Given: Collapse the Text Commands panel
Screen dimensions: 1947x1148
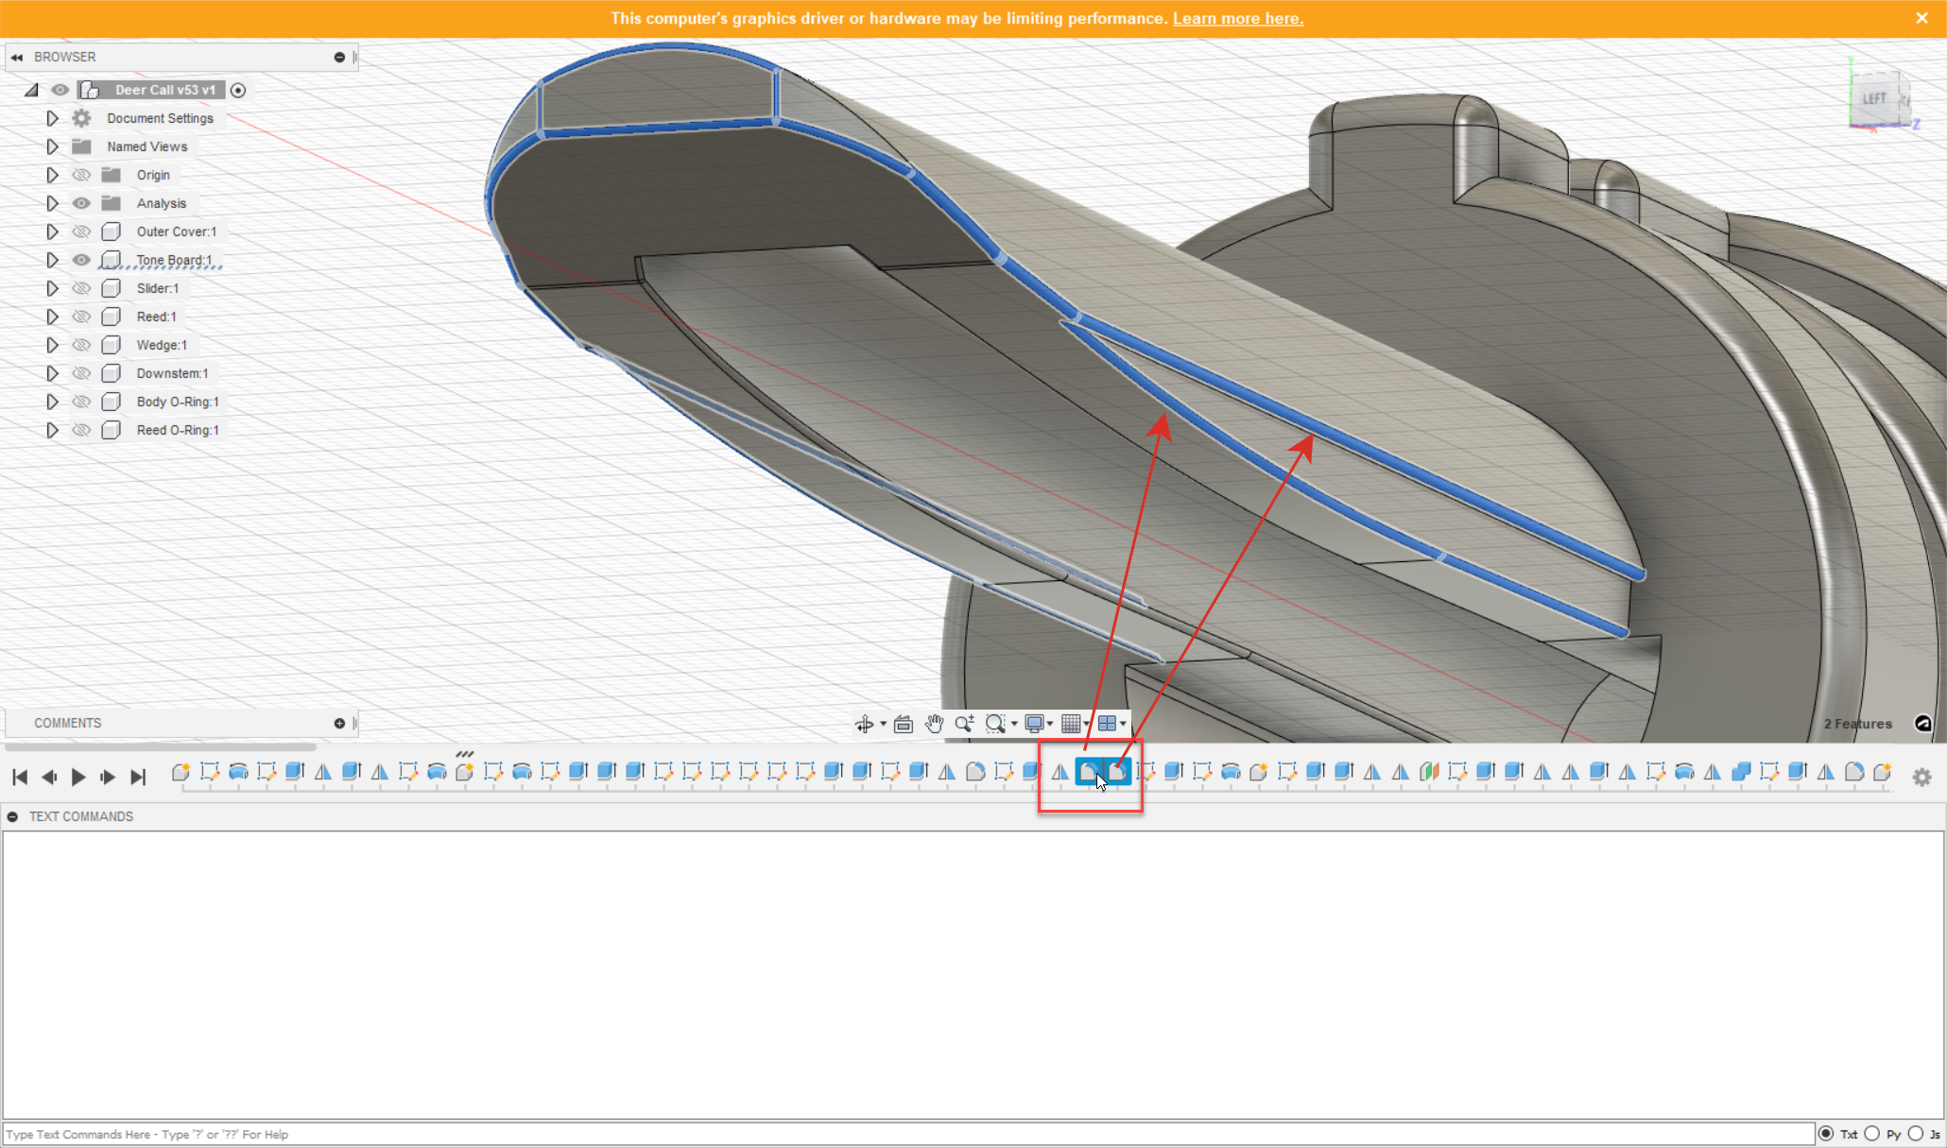Looking at the screenshot, I should tap(13, 816).
